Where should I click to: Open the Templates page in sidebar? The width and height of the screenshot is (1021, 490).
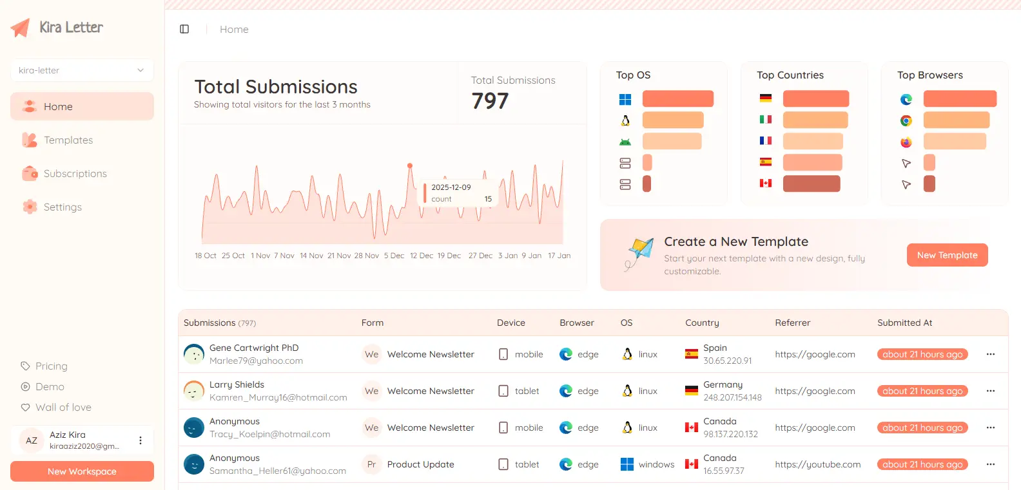[68, 140]
